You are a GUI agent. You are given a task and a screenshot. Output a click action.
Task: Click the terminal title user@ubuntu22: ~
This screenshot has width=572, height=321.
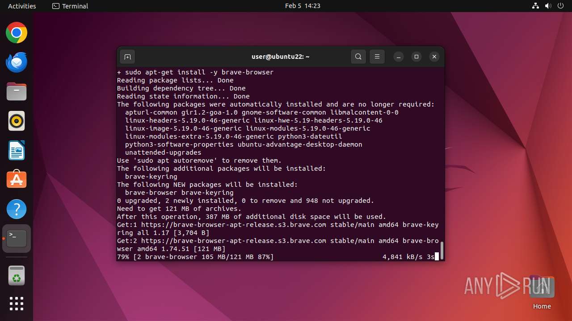click(x=281, y=57)
